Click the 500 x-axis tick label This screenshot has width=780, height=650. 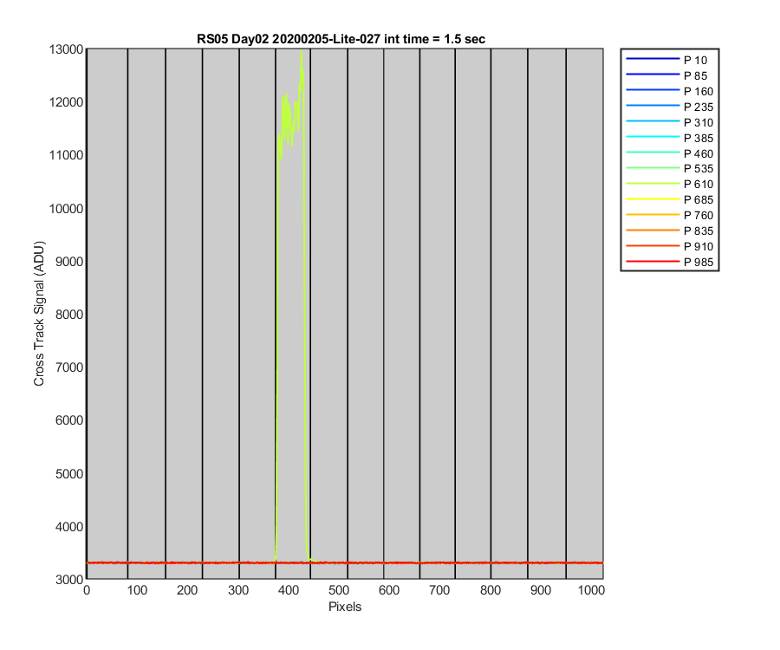(x=339, y=590)
